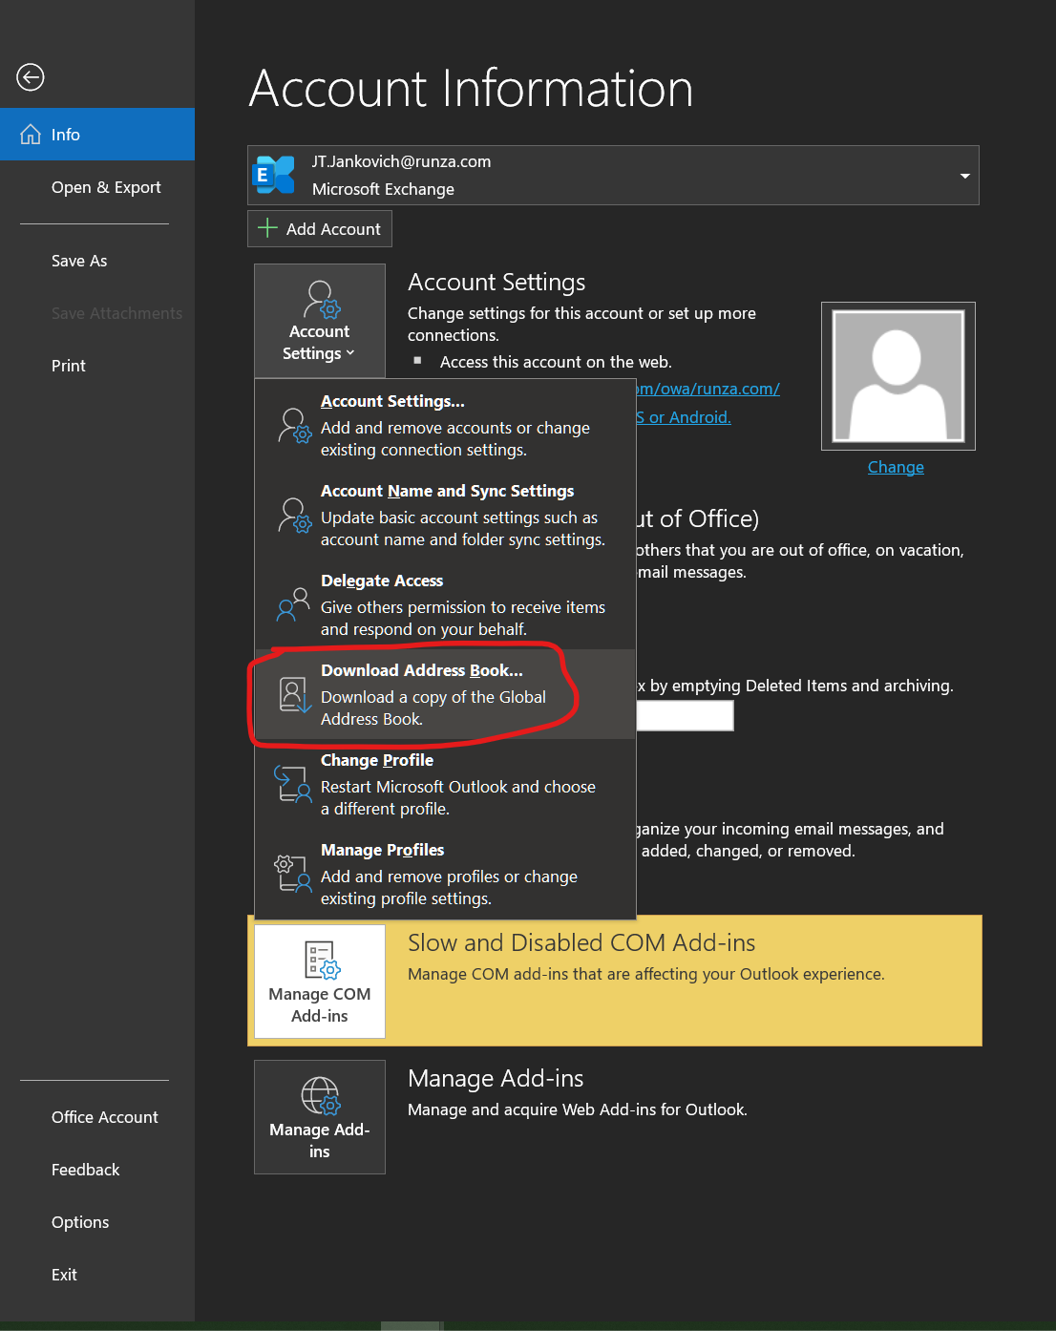Choose Delegate Access menu entry
The width and height of the screenshot is (1056, 1331).
tap(445, 604)
